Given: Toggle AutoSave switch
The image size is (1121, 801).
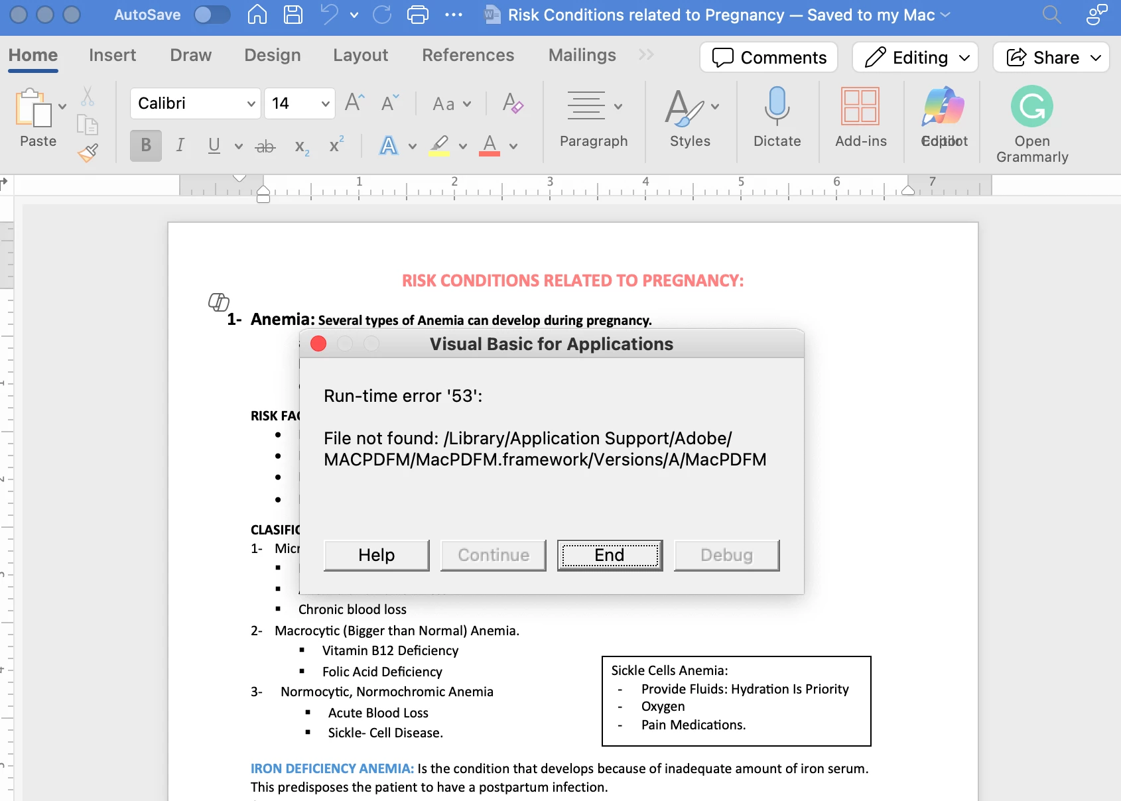Looking at the screenshot, I should (x=212, y=15).
